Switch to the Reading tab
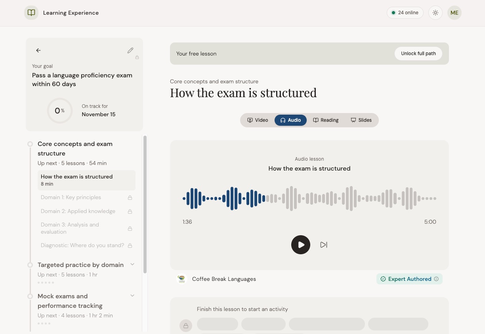 click(x=326, y=120)
